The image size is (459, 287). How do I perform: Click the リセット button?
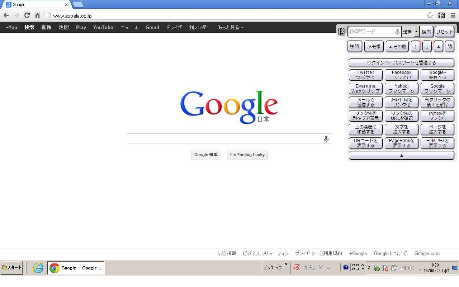pyautogui.click(x=445, y=32)
